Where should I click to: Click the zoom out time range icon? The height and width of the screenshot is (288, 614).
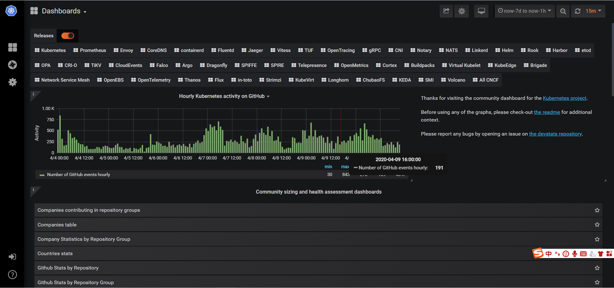click(563, 11)
